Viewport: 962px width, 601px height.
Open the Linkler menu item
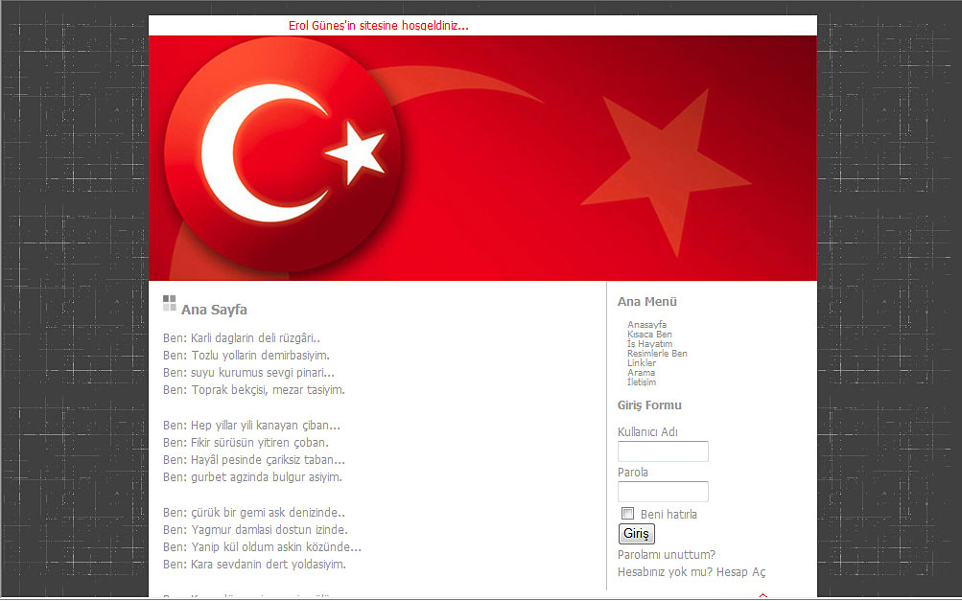(642, 363)
